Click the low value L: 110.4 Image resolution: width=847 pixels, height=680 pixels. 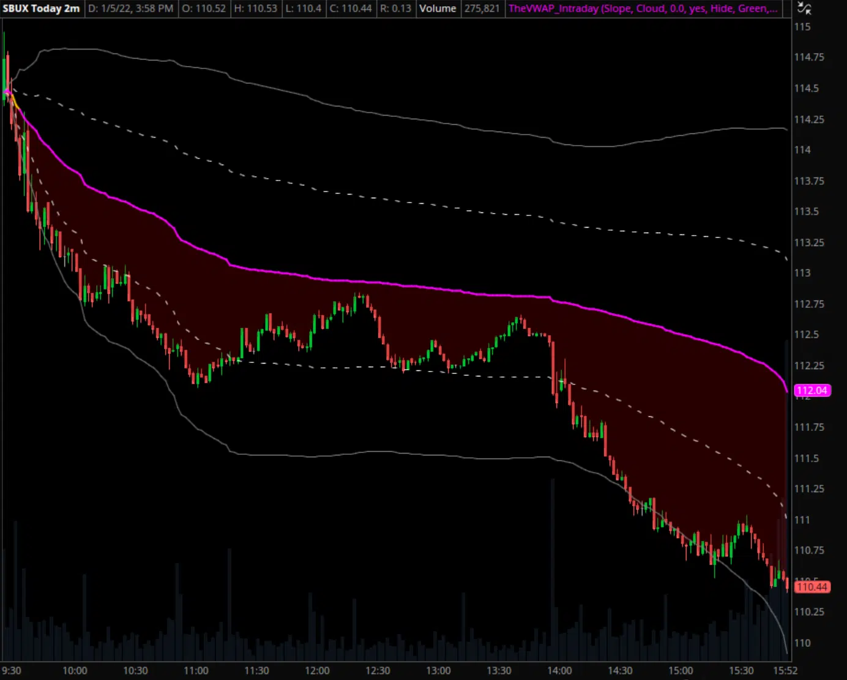point(304,9)
